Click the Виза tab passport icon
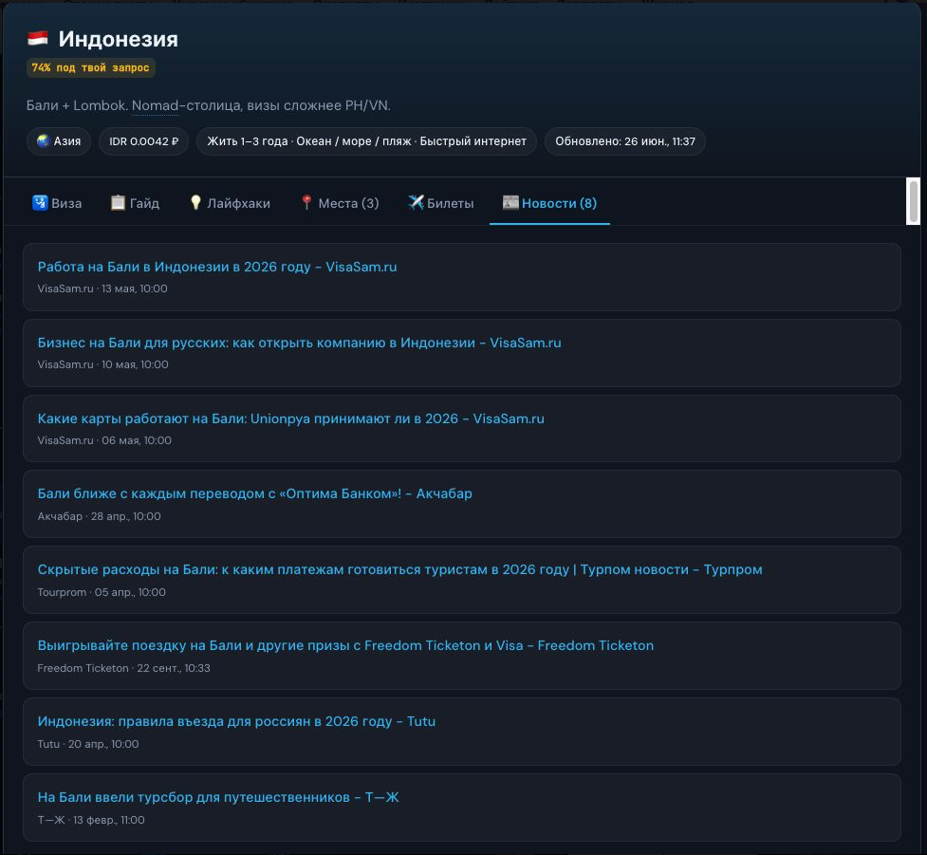927x855 pixels. coord(40,203)
